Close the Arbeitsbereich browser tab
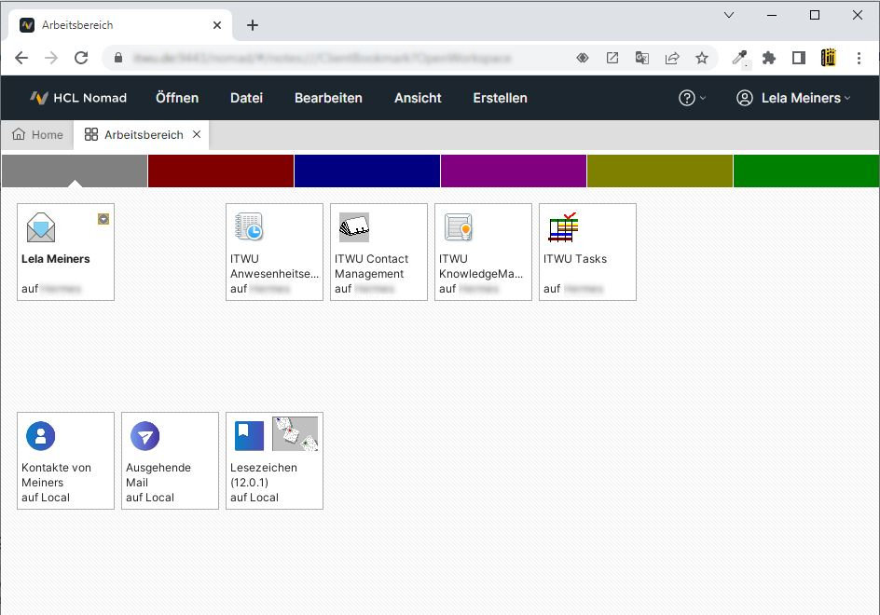Screen dimensions: 880x615 tap(217, 25)
